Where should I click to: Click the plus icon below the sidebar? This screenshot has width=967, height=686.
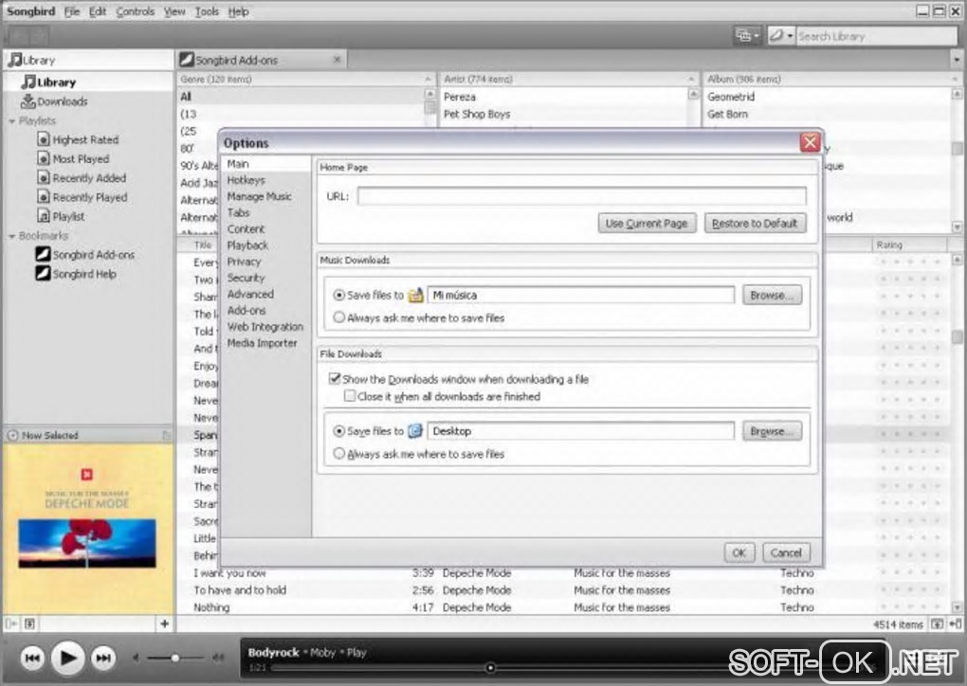click(165, 623)
